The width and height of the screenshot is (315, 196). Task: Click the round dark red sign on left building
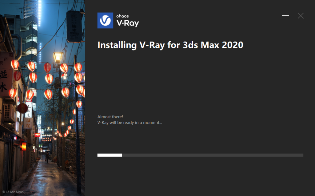click(22, 108)
